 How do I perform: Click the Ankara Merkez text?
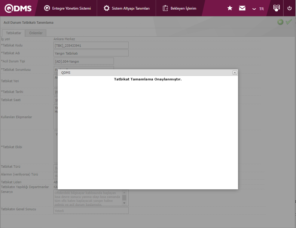64,39
